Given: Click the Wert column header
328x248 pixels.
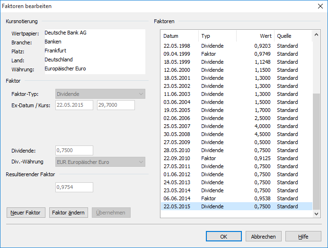Looking at the screenshot, I should pos(255,36).
